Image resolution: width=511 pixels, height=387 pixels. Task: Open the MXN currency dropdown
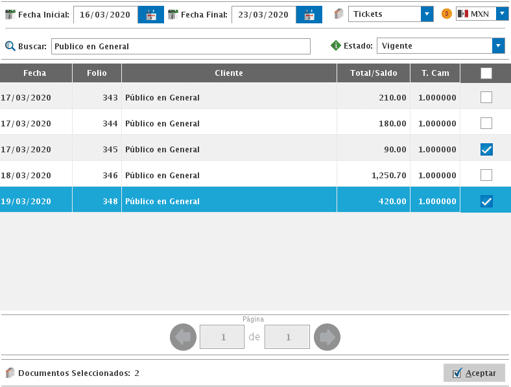pyautogui.click(x=502, y=14)
